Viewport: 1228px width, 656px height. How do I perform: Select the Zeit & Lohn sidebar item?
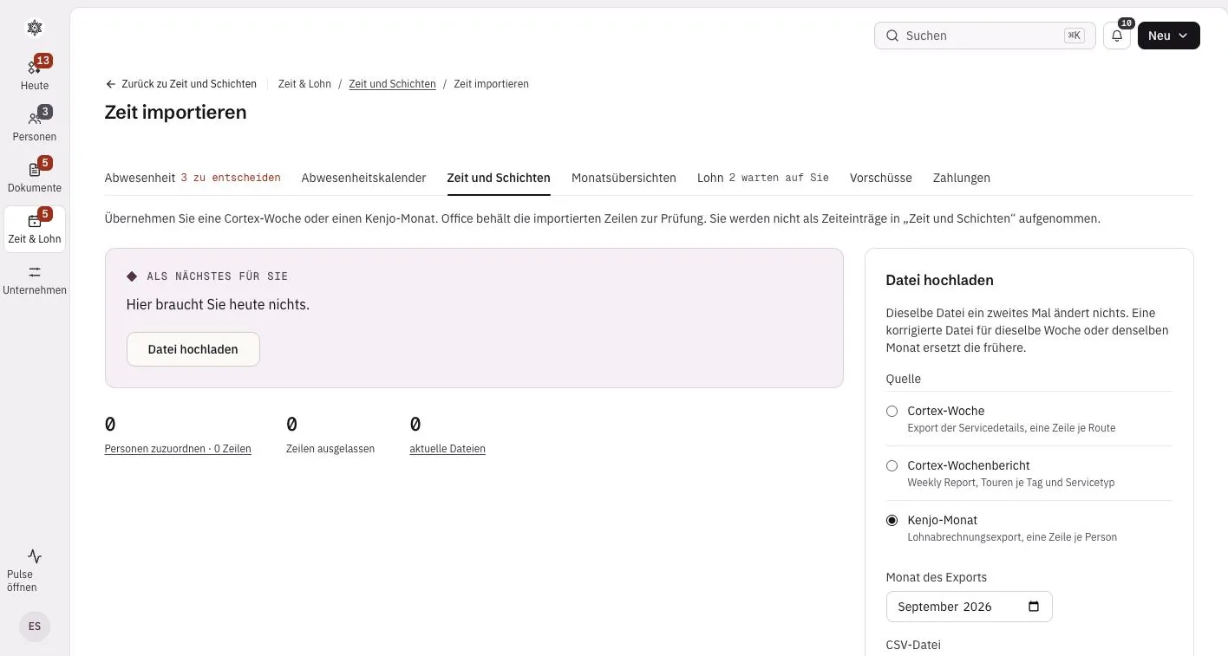coord(35,229)
